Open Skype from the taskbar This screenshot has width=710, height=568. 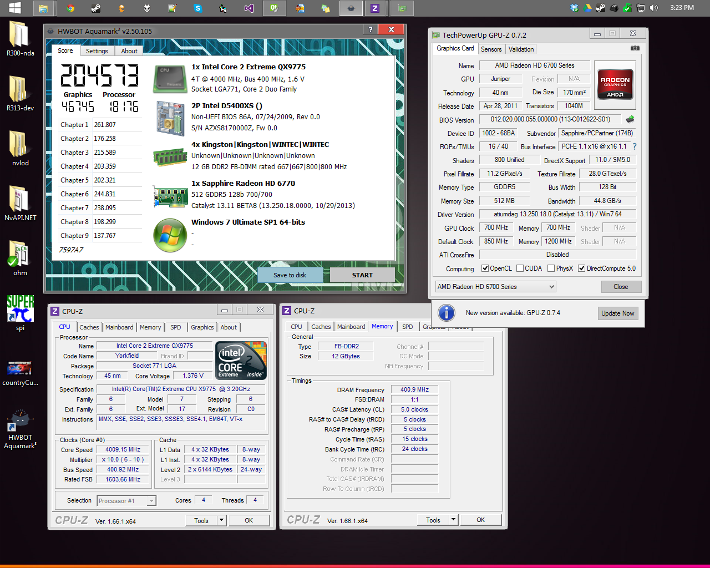click(x=197, y=8)
